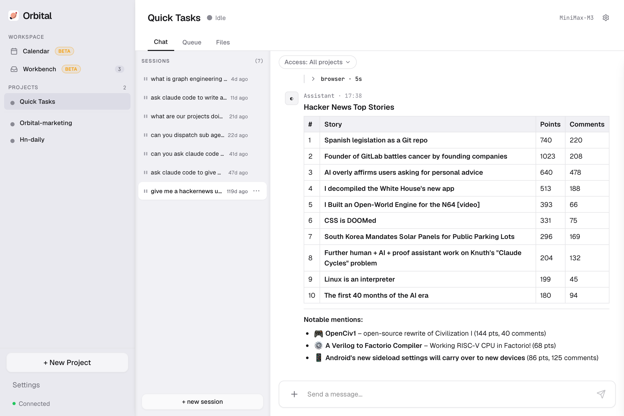This screenshot has height=416, width=624.
Task: Click the Comments column header
Action: click(587, 124)
